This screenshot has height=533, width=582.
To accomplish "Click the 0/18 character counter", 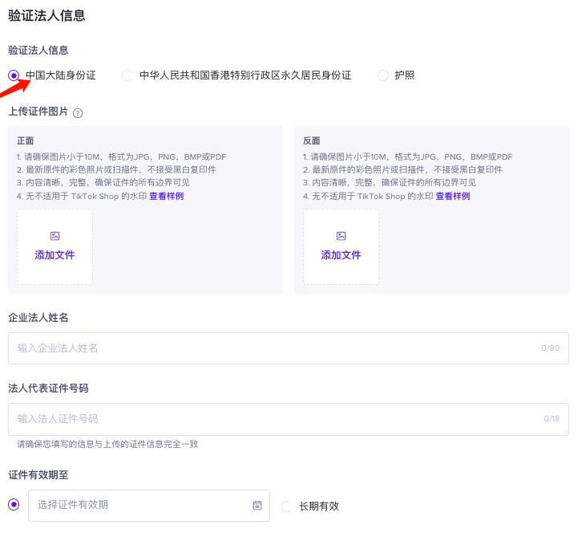I will [x=552, y=418].
